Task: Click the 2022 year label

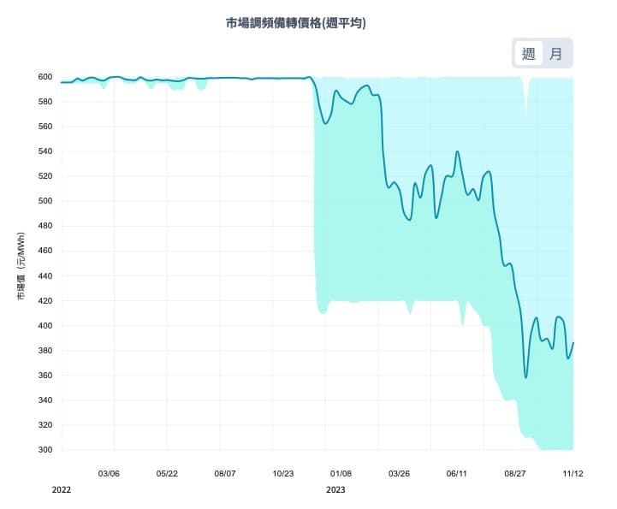Action: point(61,490)
